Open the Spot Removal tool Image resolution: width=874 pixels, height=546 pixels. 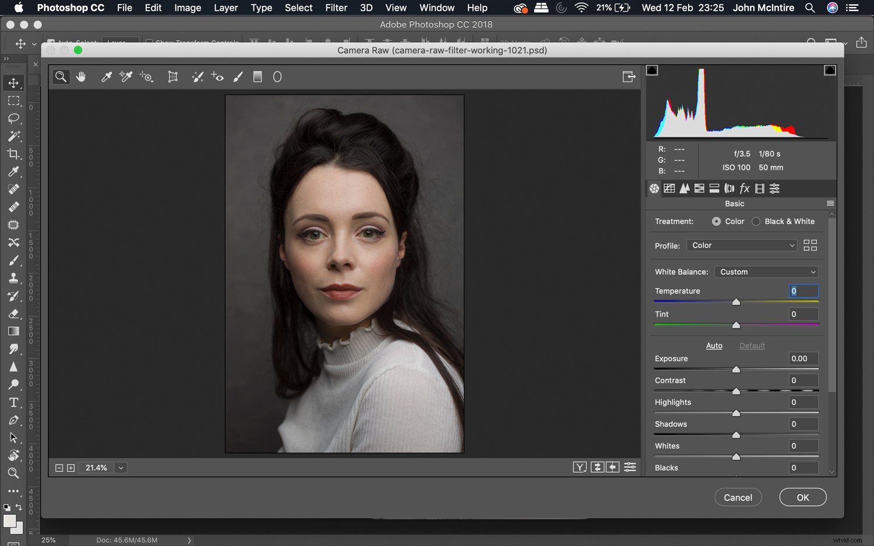tap(198, 76)
